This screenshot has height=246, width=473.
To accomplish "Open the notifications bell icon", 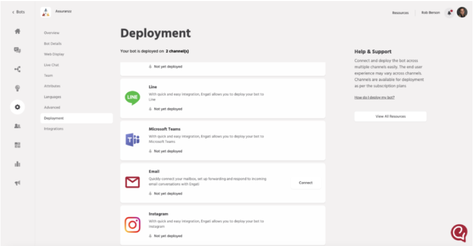I will [x=450, y=13].
